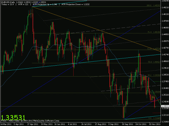169x126 pixels.
Task: Select the Fibonacci 61.8 level label
Action: tap(154, 49)
